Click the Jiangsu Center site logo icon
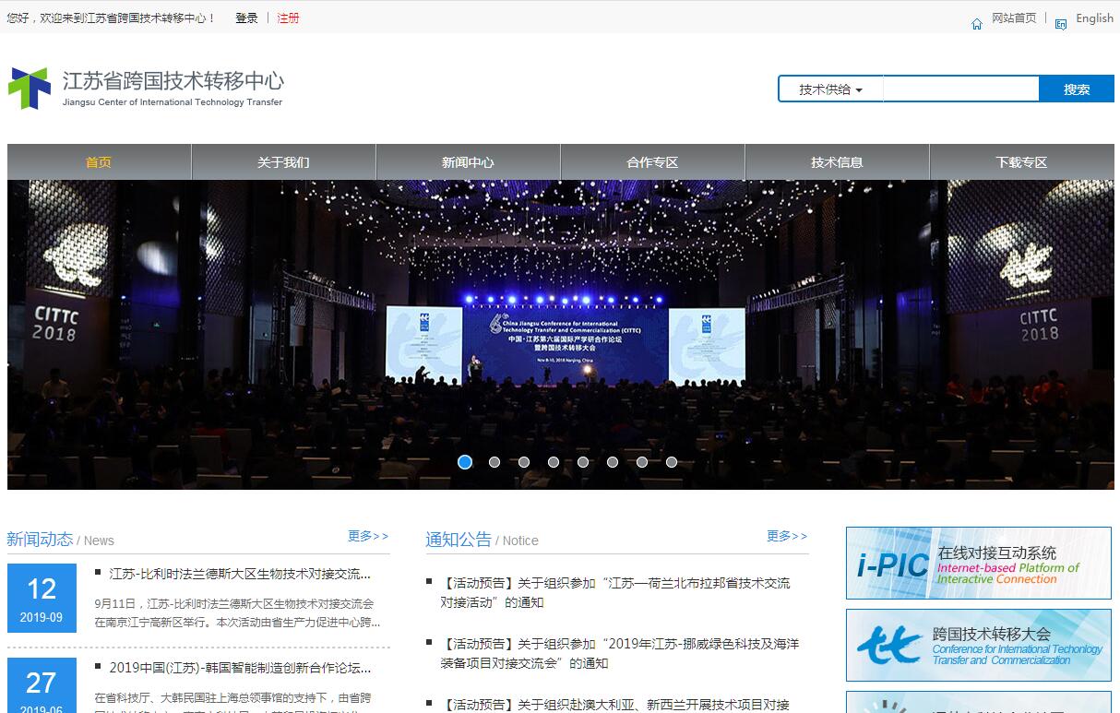The width and height of the screenshot is (1120, 713). coord(30,89)
